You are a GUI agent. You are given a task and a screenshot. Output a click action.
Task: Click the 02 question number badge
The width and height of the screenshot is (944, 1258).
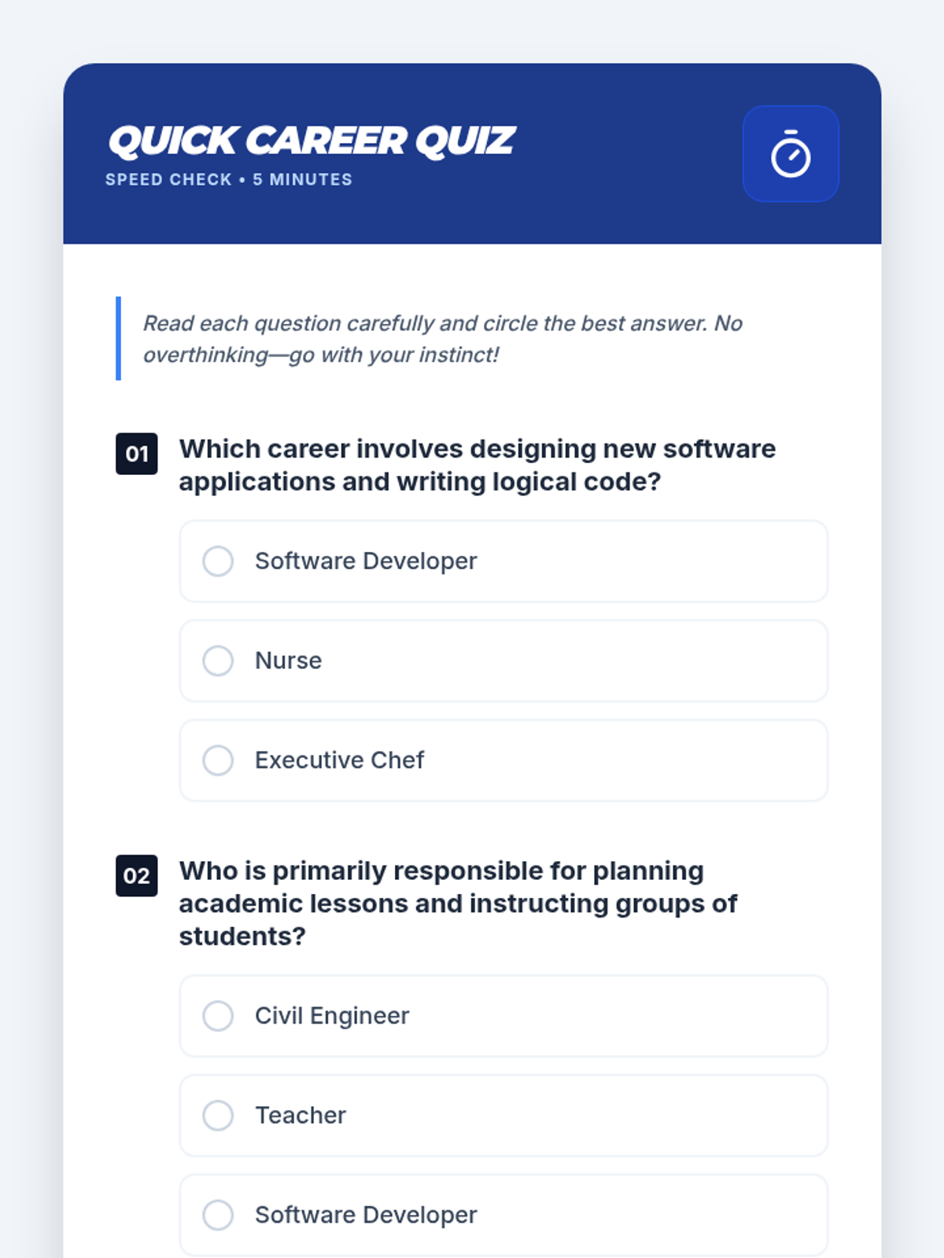(137, 876)
